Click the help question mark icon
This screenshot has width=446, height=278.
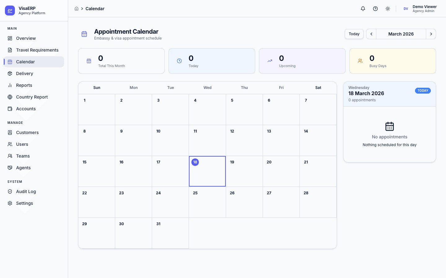tap(375, 9)
